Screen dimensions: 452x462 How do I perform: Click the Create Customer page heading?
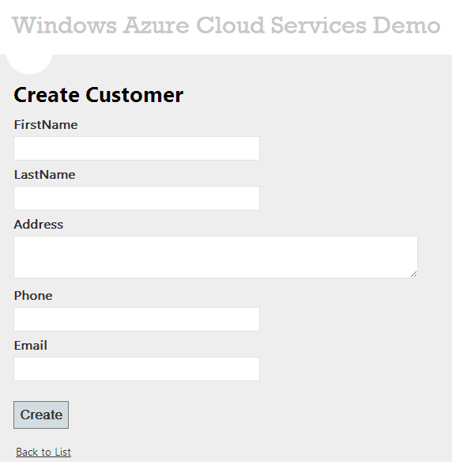(x=98, y=95)
